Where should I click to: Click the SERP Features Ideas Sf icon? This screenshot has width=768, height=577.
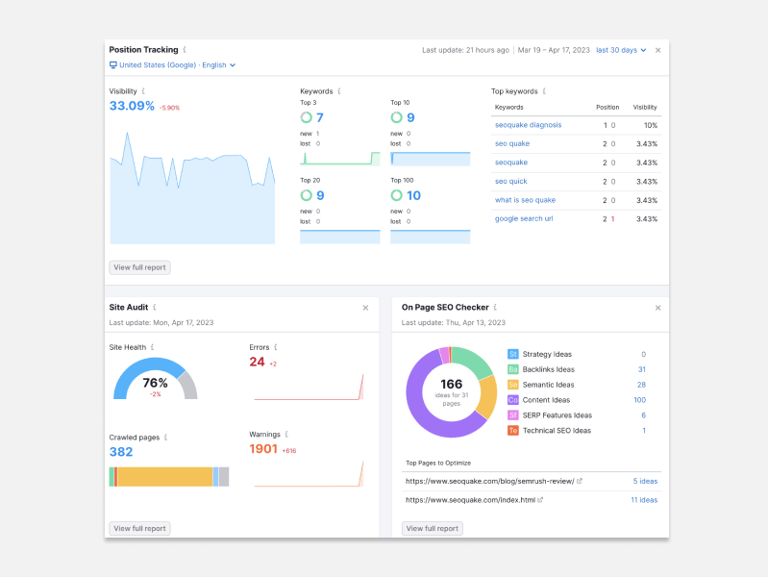click(513, 415)
